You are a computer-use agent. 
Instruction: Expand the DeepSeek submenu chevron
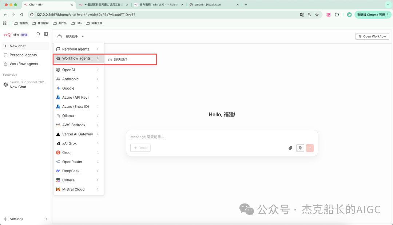tap(98, 171)
